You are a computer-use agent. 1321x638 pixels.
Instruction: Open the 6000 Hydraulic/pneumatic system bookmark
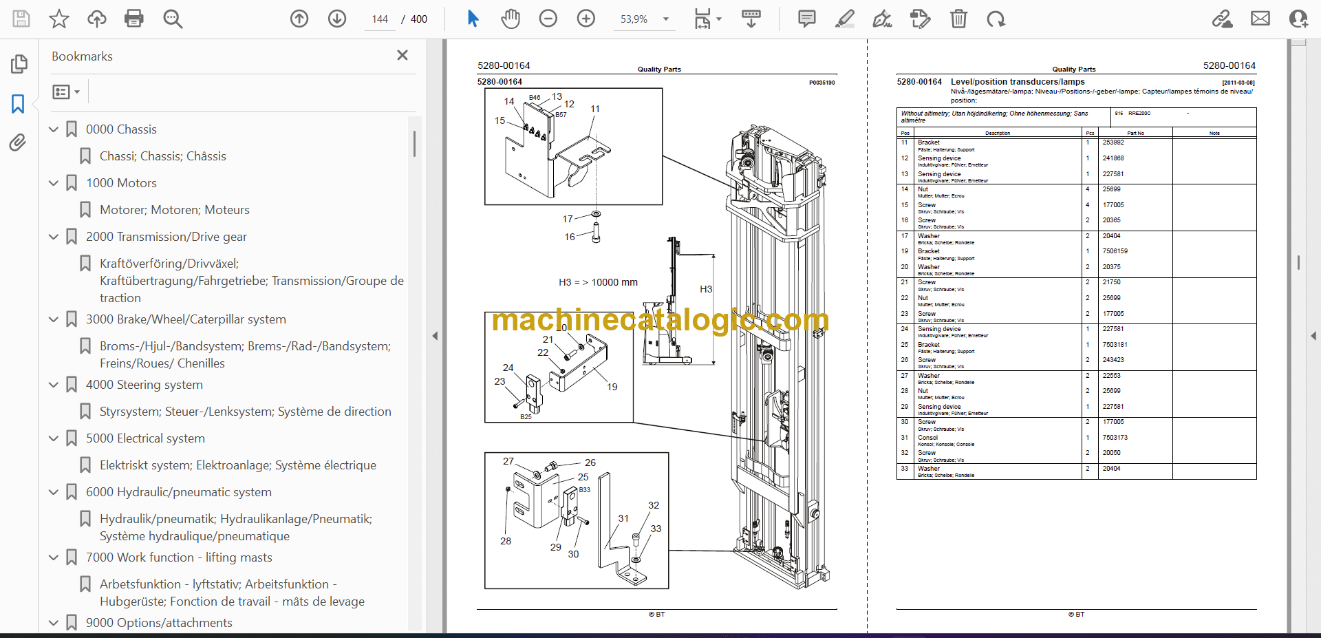(x=179, y=492)
